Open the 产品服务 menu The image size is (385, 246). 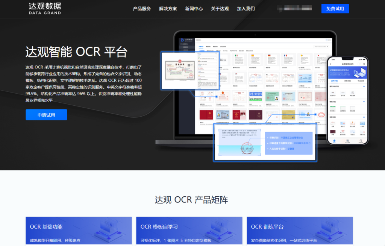(x=142, y=9)
